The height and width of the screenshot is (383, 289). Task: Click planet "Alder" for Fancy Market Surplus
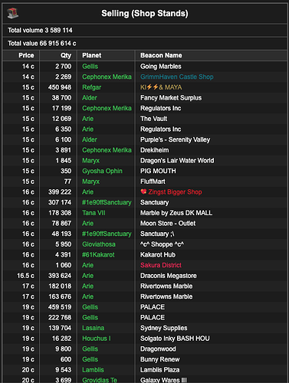(x=90, y=98)
